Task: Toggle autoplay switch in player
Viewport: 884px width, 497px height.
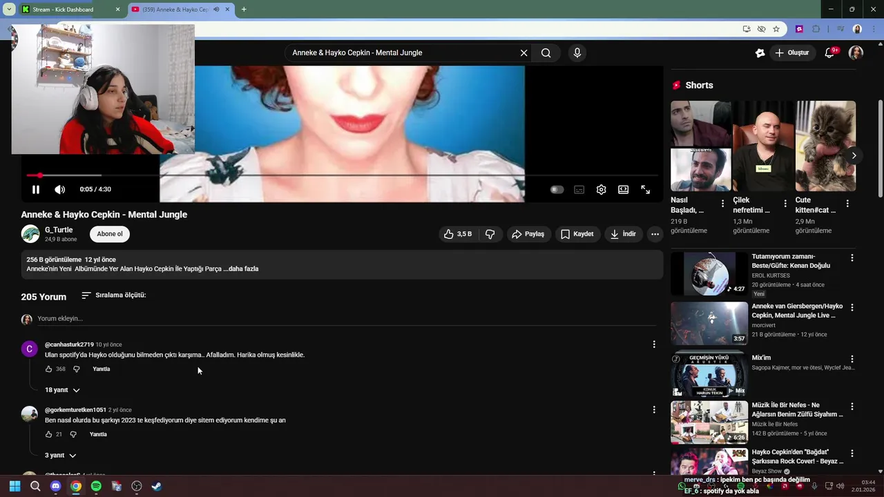Action: 557,189
